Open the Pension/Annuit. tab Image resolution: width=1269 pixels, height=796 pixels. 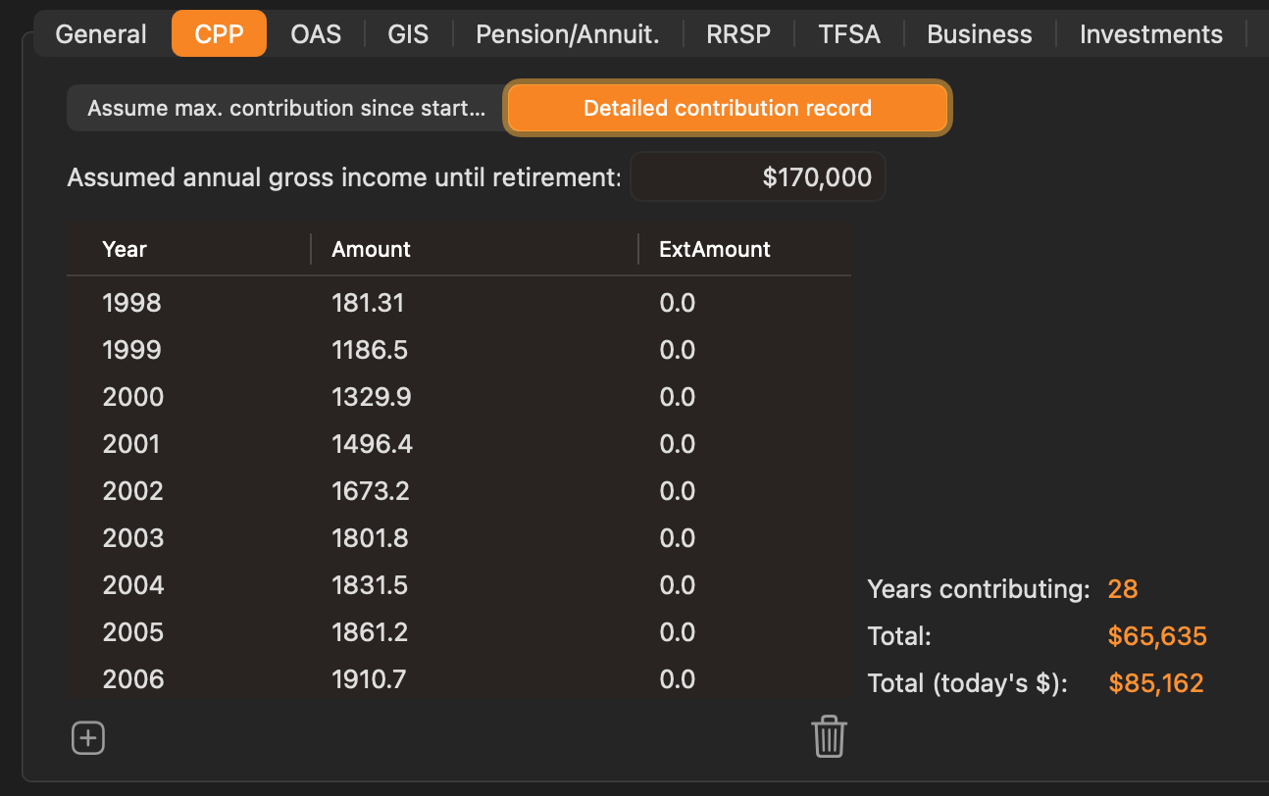coord(568,34)
